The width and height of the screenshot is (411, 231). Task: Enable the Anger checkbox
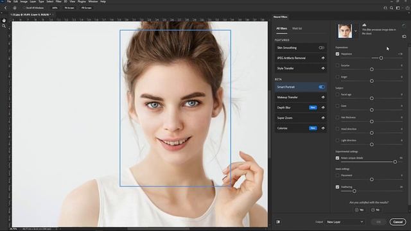click(337, 77)
